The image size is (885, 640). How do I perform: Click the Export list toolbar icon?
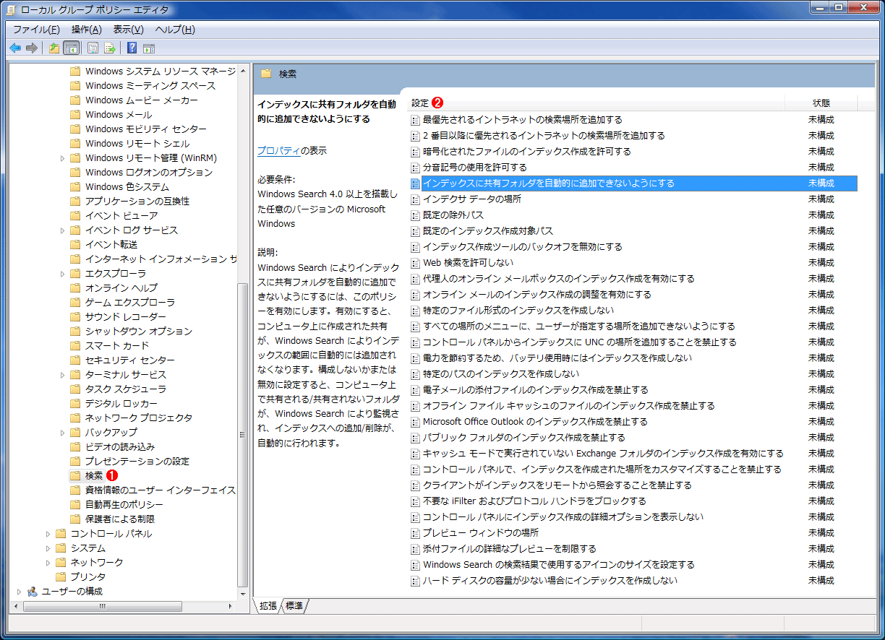tap(110, 48)
